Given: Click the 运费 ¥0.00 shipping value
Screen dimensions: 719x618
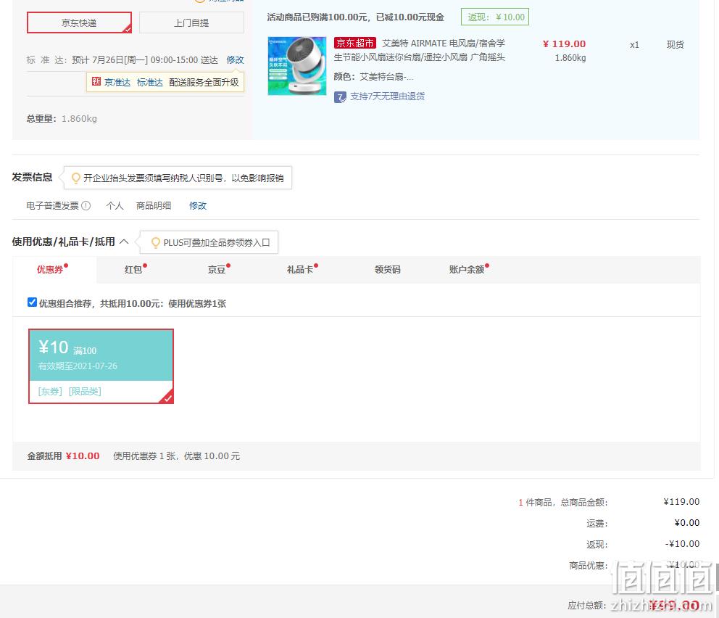Looking at the screenshot, I should [x=687, y=523].
